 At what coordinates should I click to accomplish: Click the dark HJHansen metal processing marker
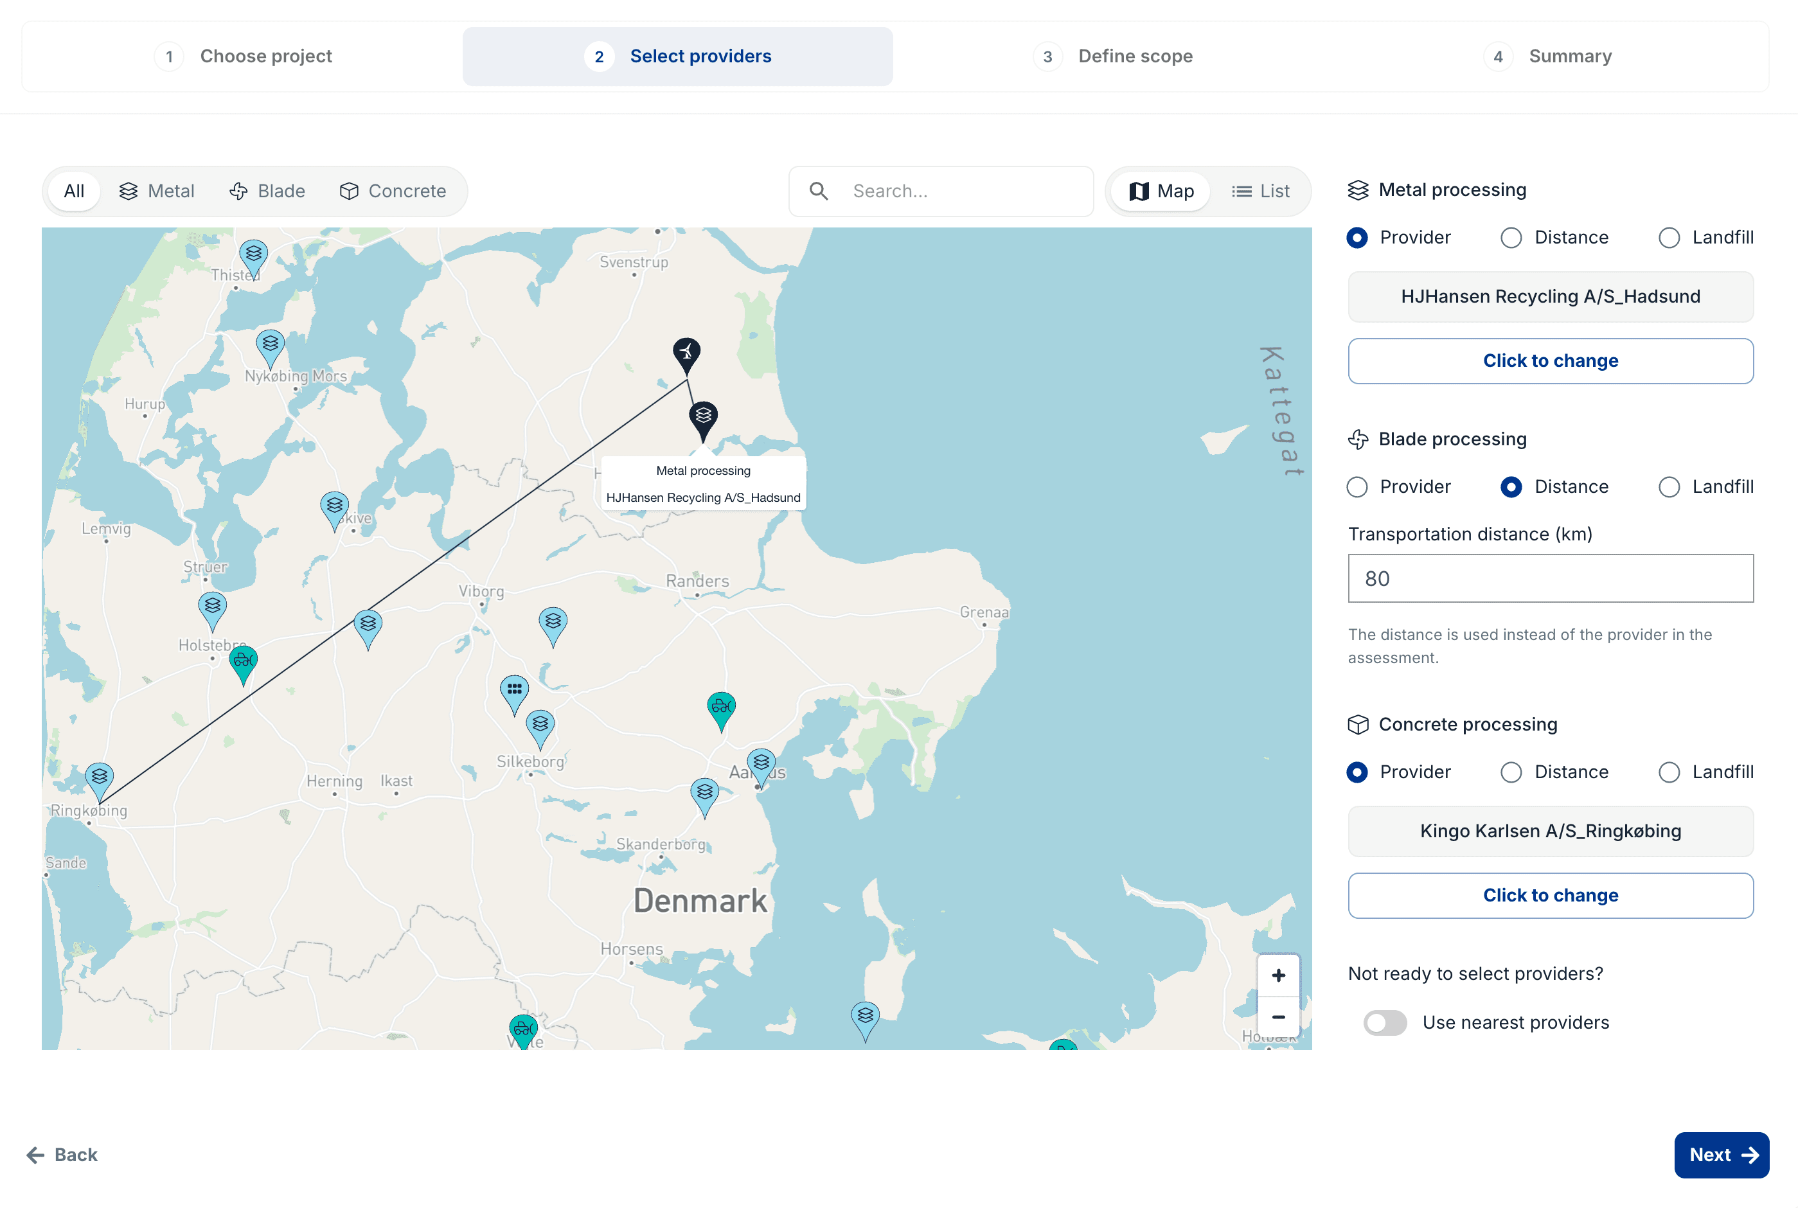coord(702,417)
